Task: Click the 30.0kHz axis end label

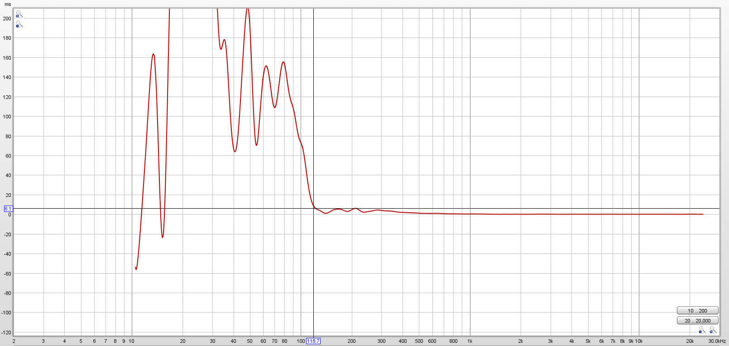Action: click(x=717, y=341)
